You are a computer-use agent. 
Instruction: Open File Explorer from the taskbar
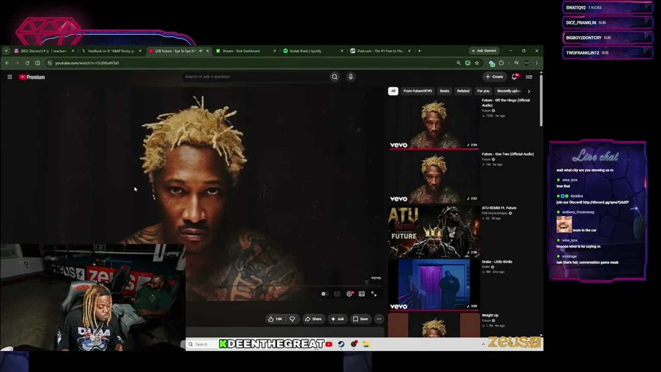[366, 345]
